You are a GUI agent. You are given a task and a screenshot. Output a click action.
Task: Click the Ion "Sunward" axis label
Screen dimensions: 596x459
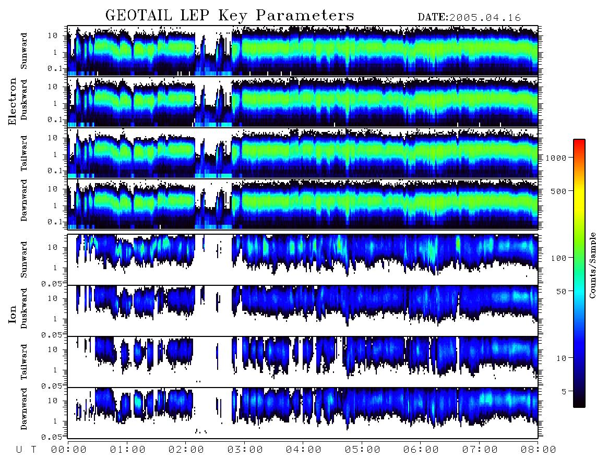[x=24, y=259]
